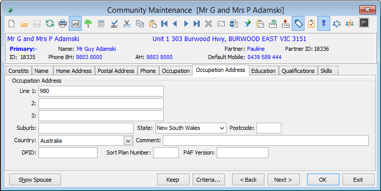
Task: Click the dark flag icon
Action: click(x=364, y=23)
